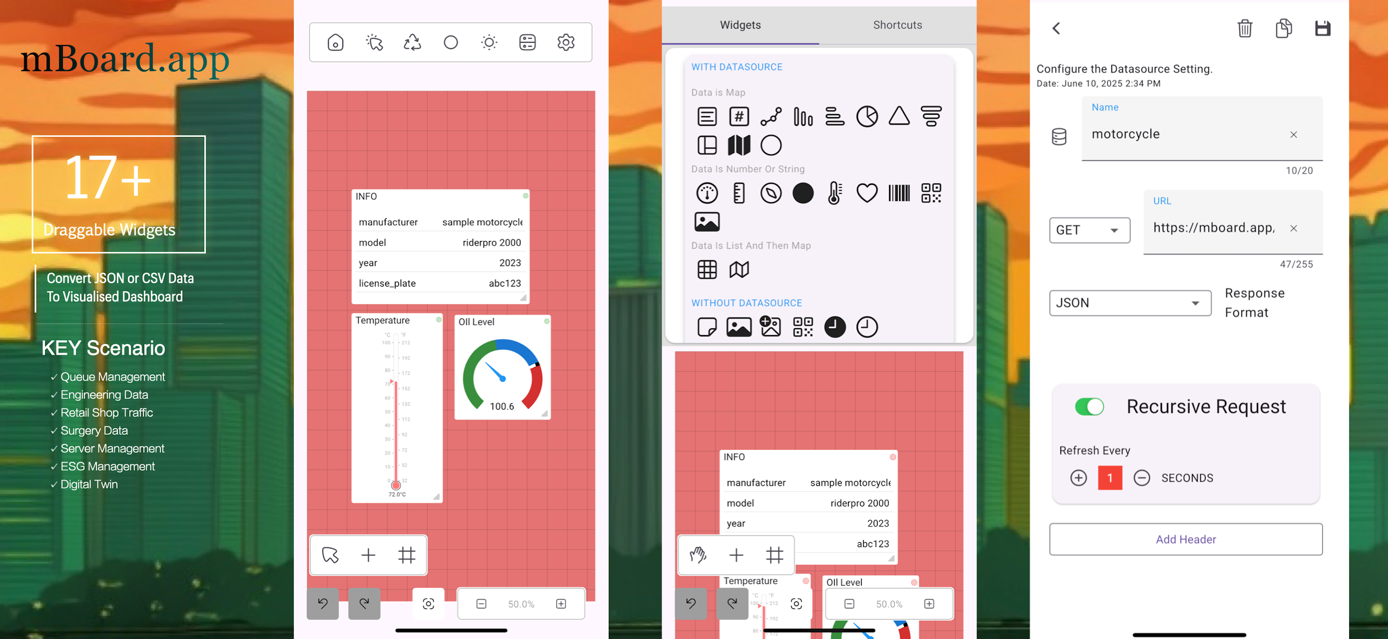This screenshot has width=1388, height=639.
Task: Select the table grid widget icon
Action: click(x=707, y=269)
